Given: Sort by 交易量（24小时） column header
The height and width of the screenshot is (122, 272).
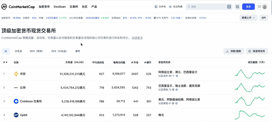Looking at the screenshot, I should pyautogui.click(x=75, y=62).
